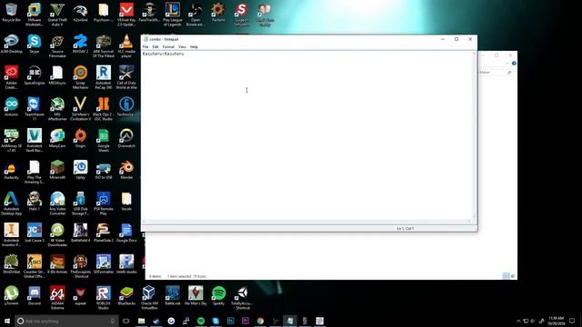Select the Surgeon Simulator desktop icon
Viewport: 582px width, 327px height.
click(x=241, y=15)
